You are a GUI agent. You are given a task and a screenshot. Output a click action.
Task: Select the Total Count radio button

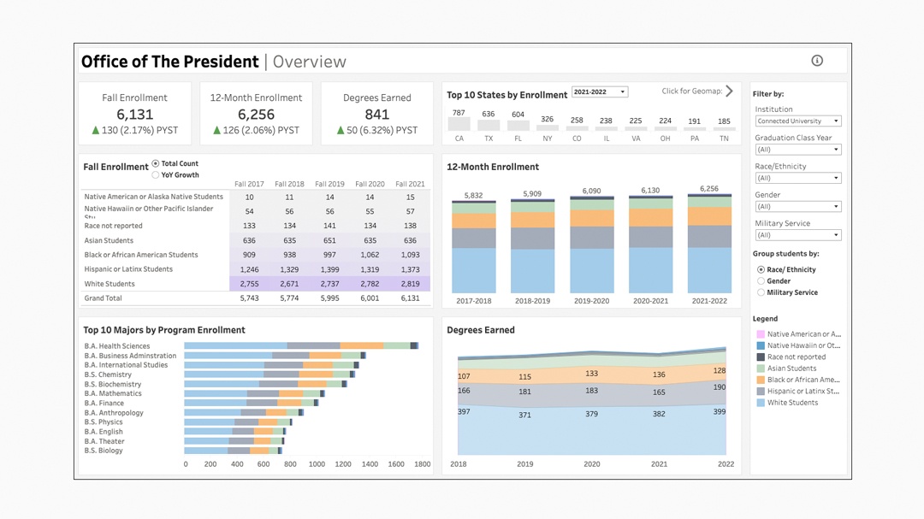coord(156,163)
